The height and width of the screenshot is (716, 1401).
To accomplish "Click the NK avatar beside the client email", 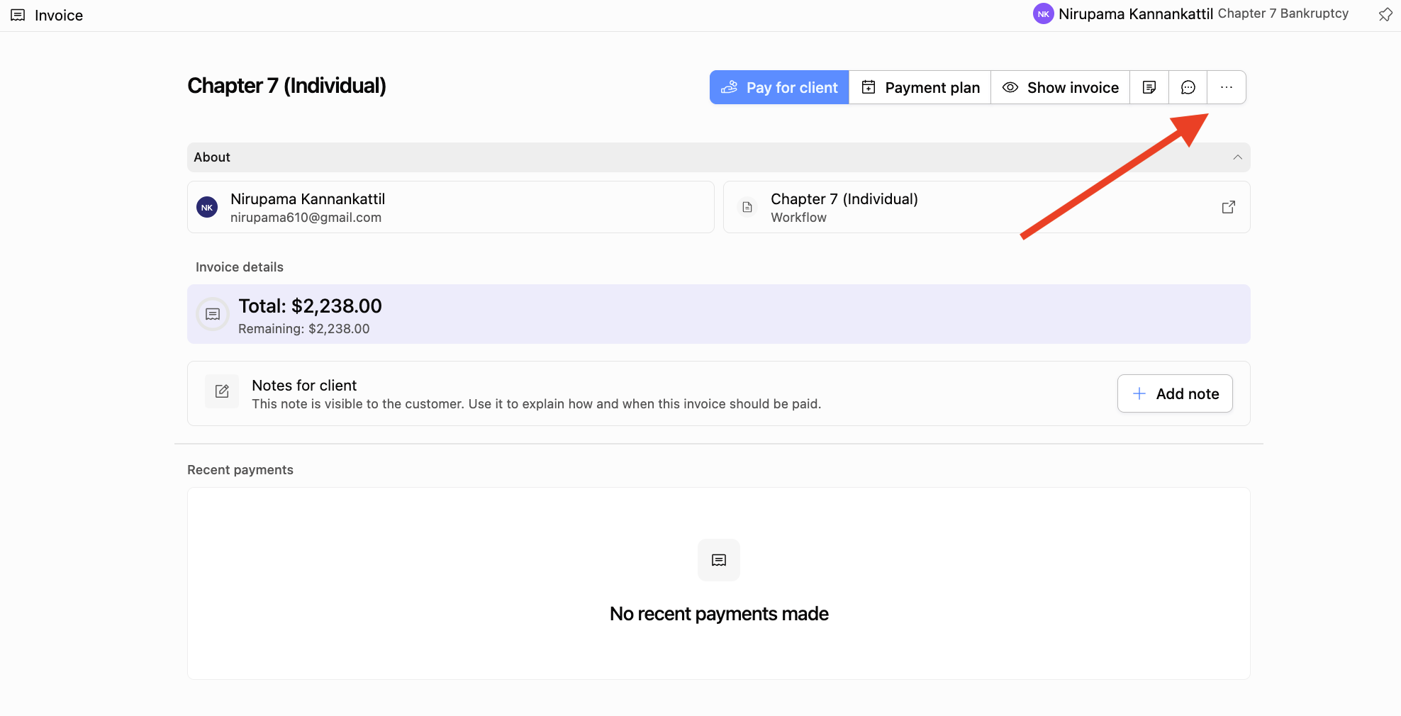I will 207,207.
